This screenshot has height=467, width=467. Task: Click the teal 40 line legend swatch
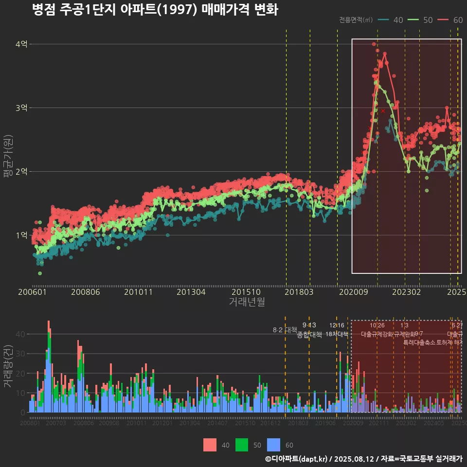coord(383,19)
